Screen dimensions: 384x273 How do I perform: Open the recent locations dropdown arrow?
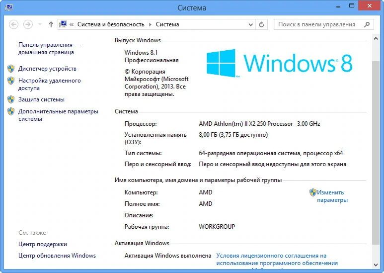(40, 24)
